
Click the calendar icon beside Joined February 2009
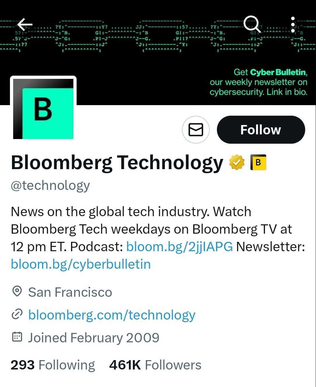point(18,337)
